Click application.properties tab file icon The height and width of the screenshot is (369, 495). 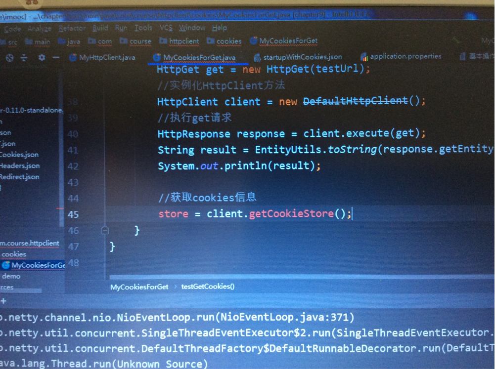pos(364,57)
